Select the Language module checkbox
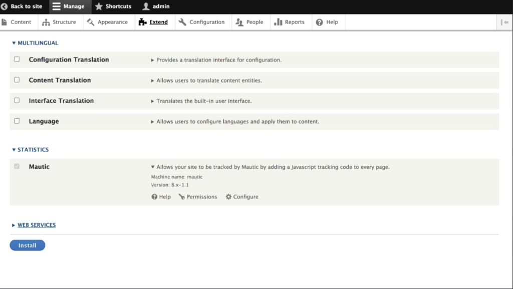 coord(17,121)
